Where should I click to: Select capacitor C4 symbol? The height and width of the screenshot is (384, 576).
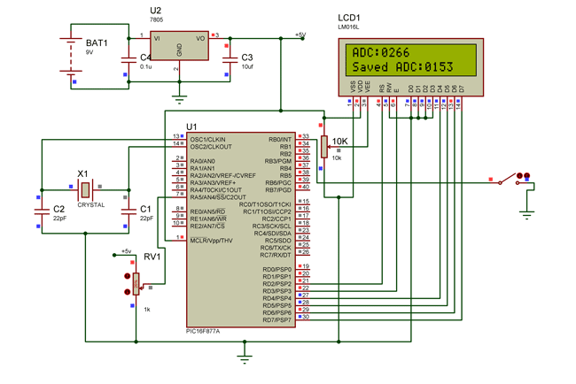(x=128, y=60)
